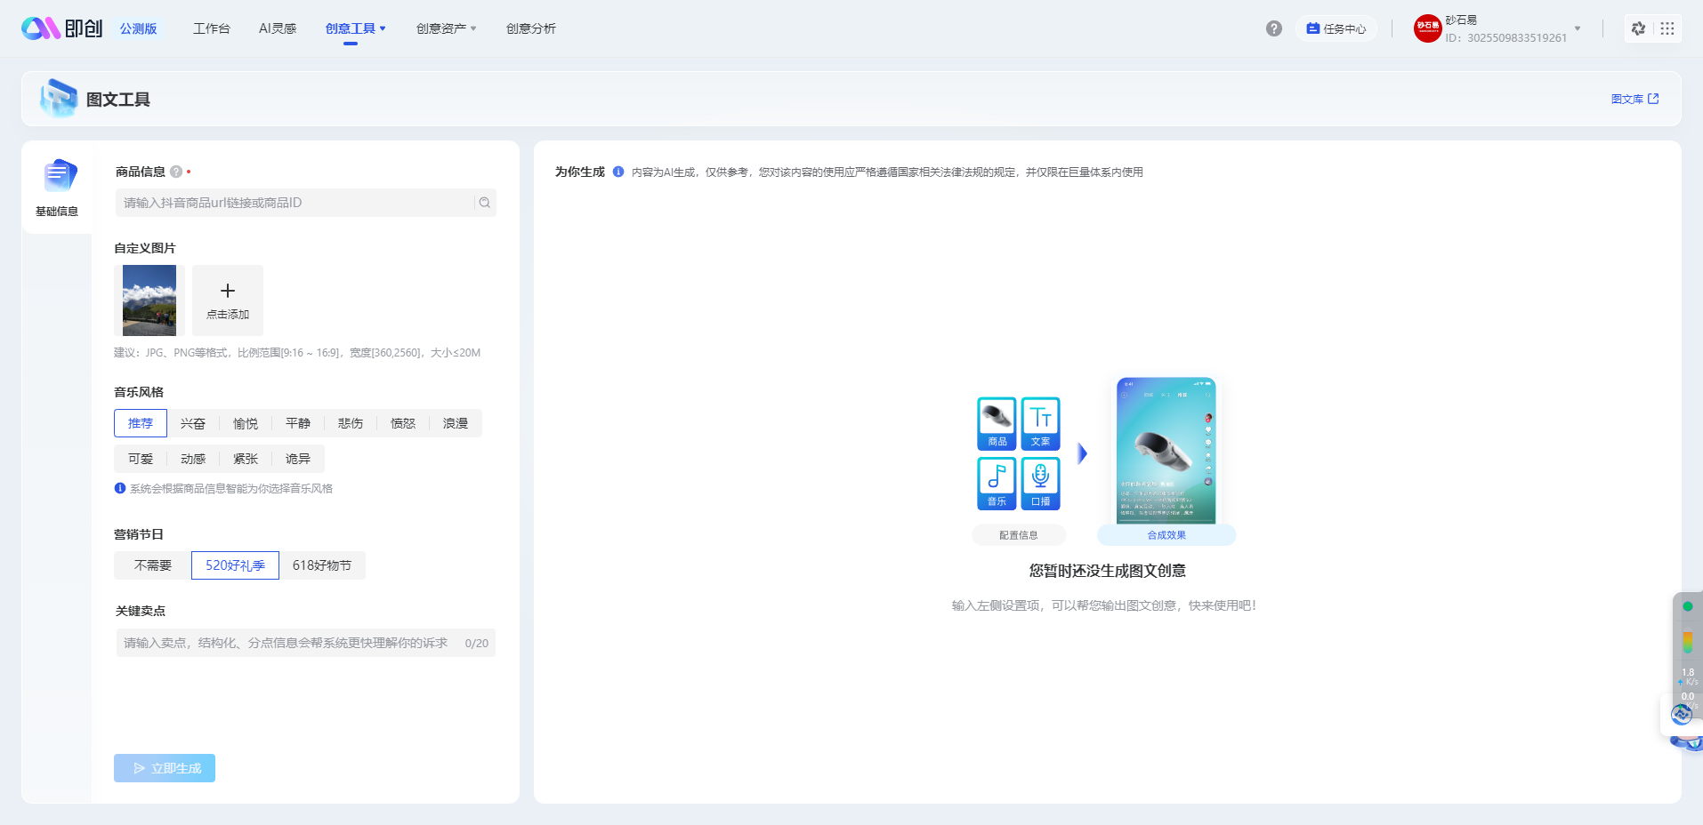Go to the 工作台 menu item
Viewport: 1703px width, 825px height.
pyautogui.click(x=211, y=28)
